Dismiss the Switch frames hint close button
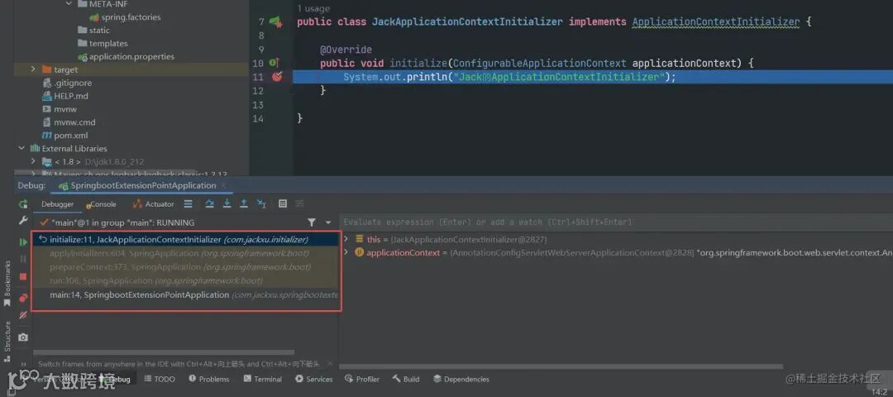893x397 pixels. [330, 364]
